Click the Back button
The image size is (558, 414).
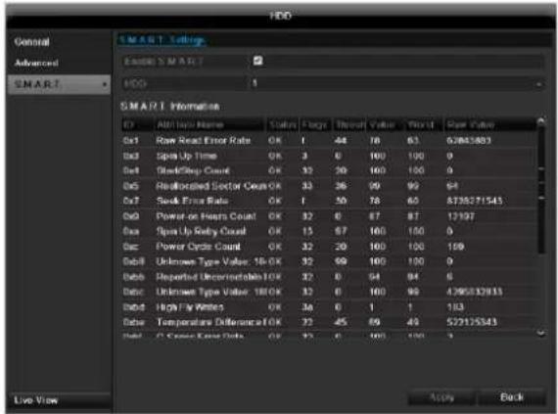[x=512, y=397]
